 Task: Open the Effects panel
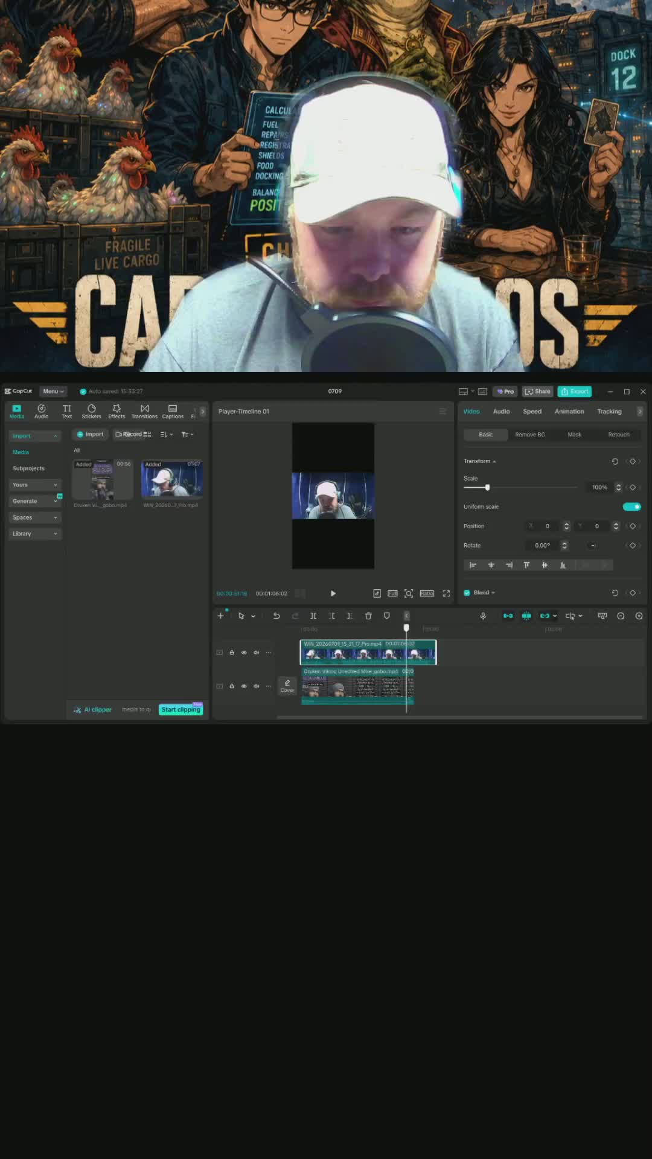click(117, 411)
